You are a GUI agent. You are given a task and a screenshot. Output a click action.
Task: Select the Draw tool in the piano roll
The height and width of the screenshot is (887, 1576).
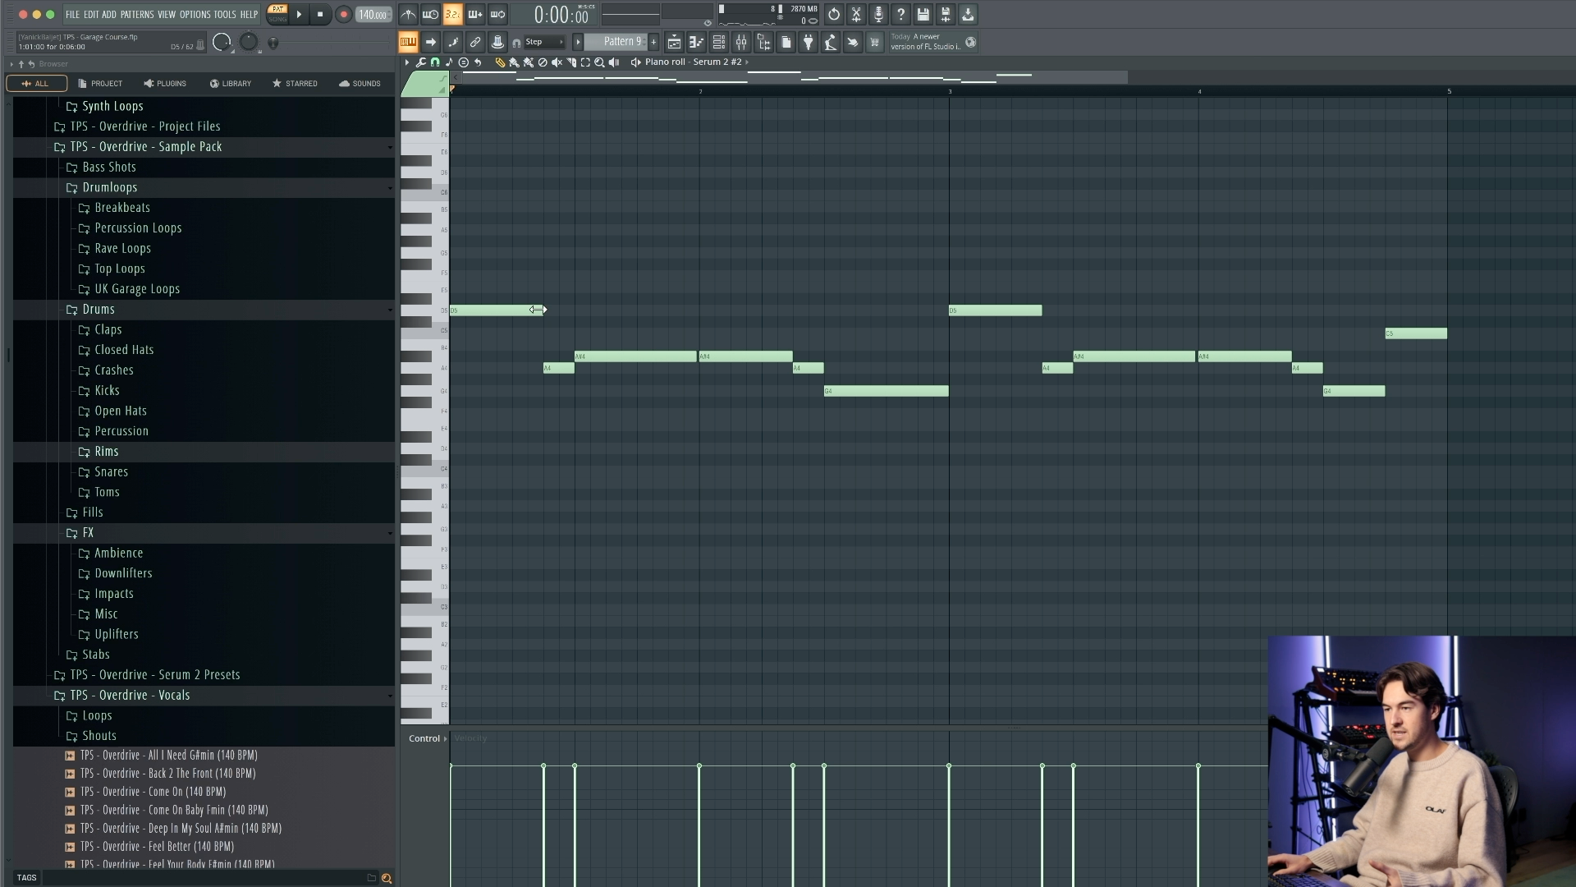pos(501,62)
